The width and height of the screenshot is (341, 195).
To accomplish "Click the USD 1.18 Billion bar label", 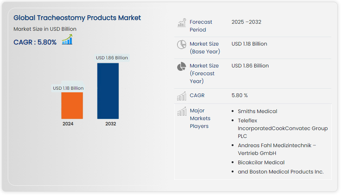I will coord(68,88).
